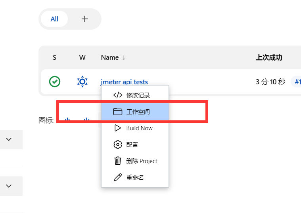Sort by the W weather column
The image size is (301, 213).
82,57
